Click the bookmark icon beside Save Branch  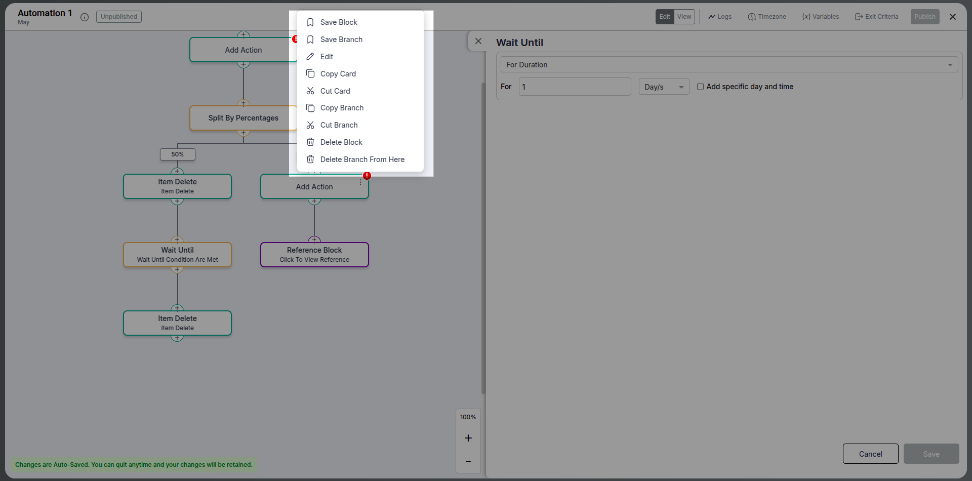coord(310,39)
